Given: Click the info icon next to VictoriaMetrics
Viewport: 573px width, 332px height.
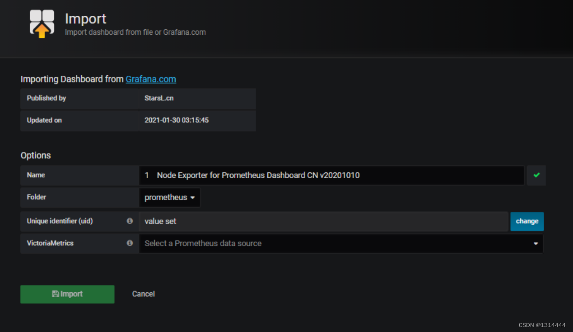Looking at the screenshot, I should [x=130, y=243].
